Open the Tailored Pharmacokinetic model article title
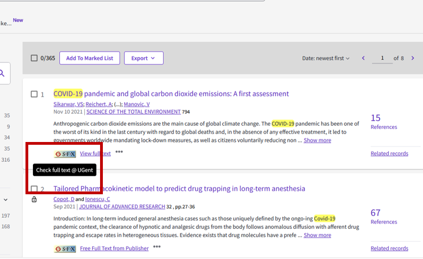423x259 pixels. pyautogui.click(x=179, y=188)
